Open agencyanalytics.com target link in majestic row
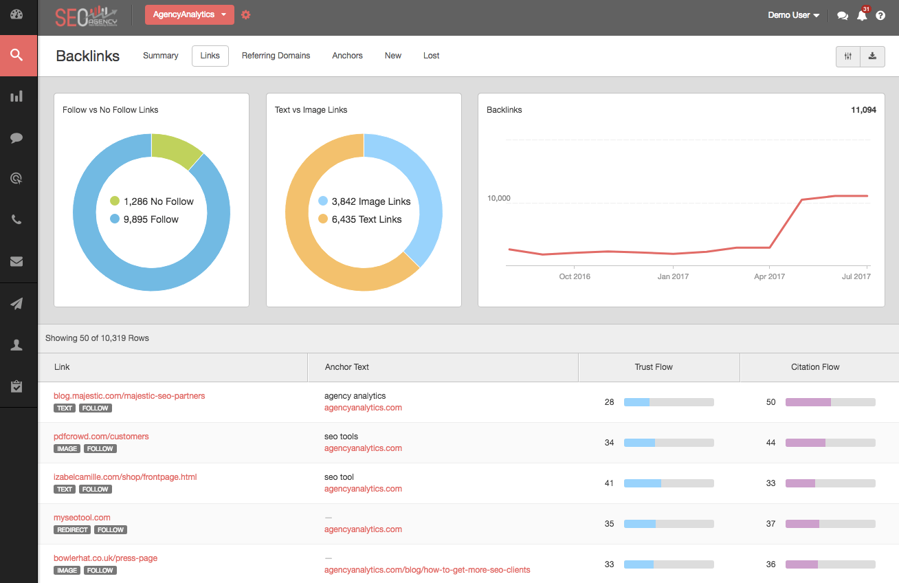 pyautogui.click(x=363, y=408)
